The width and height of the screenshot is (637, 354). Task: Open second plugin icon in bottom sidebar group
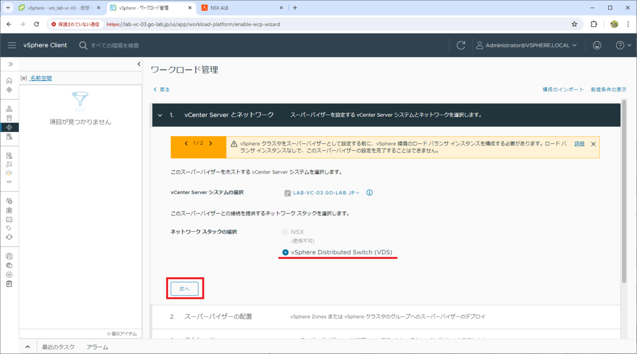9,265
